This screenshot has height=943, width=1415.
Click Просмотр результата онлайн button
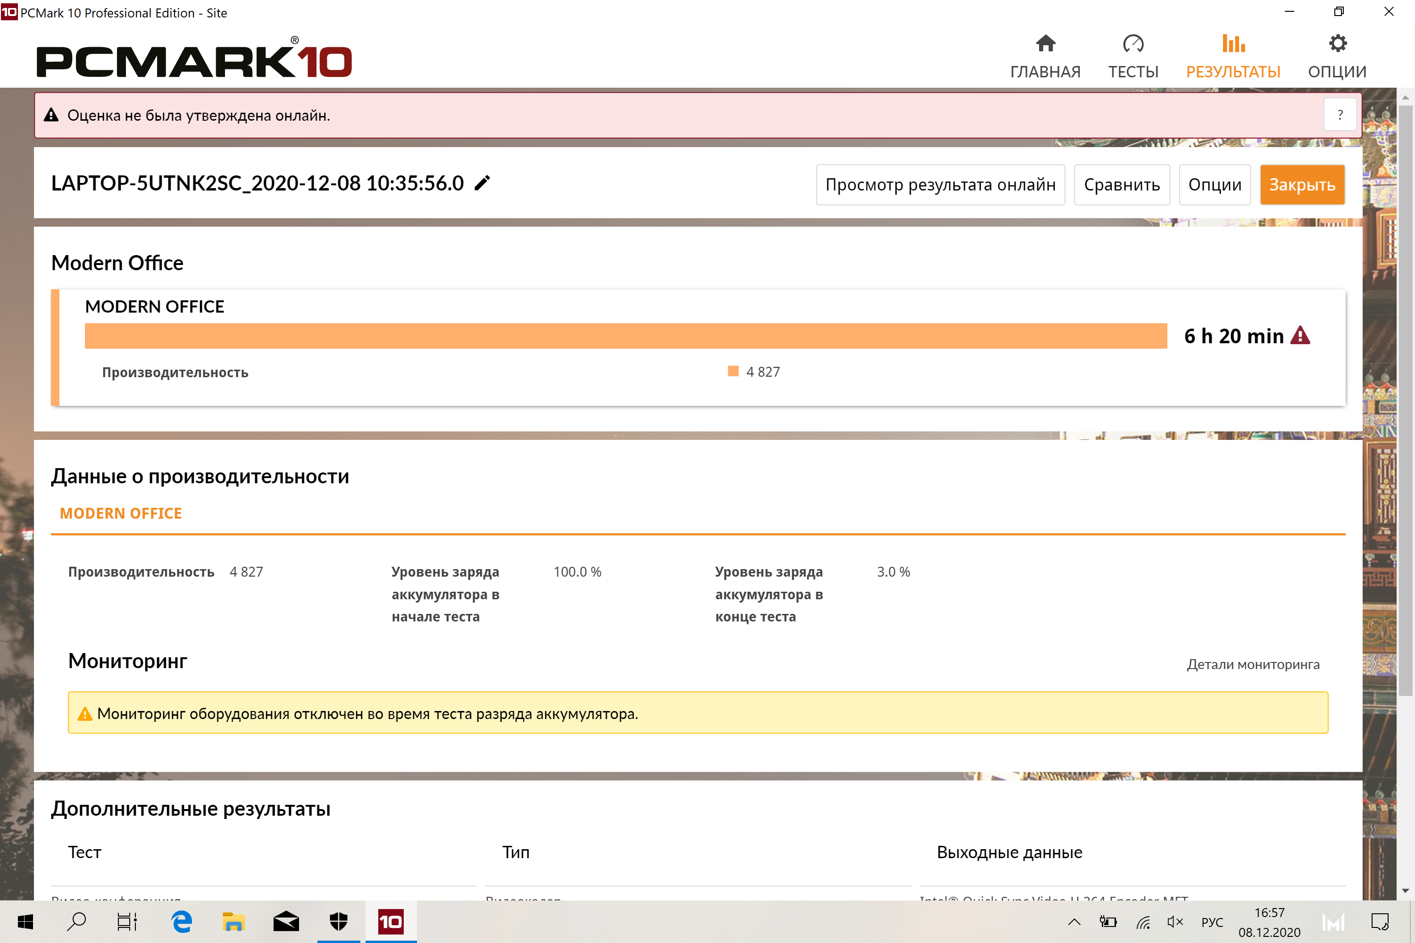point(940,185)
